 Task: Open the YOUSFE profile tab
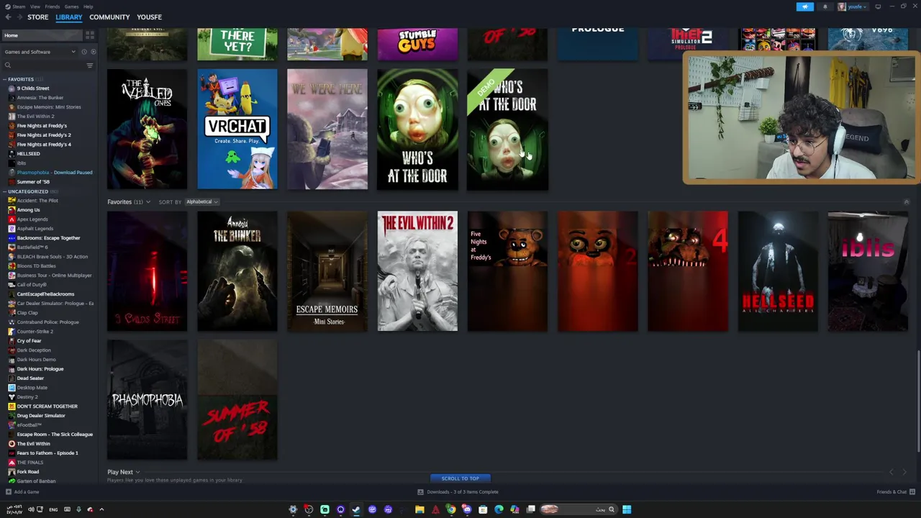click(150, 17)
